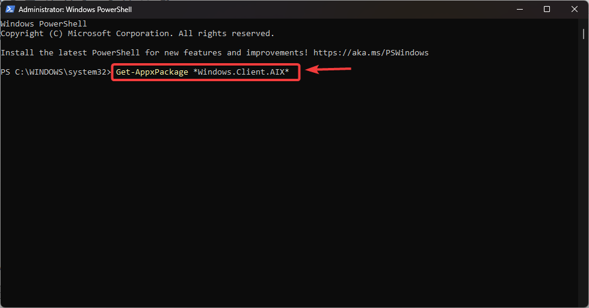Click the 'Install the latest PowerShell' text
The width and height of the screenshot is (589, 308).
click(x=70, y=53)
